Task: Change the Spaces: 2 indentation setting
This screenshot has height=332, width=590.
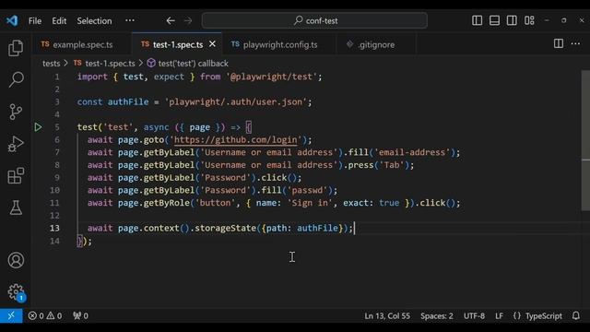Action: coord(437,315)
